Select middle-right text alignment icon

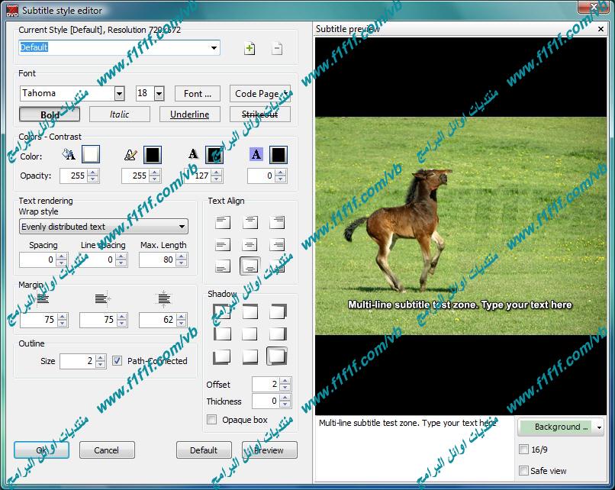[x=277, y=245]
